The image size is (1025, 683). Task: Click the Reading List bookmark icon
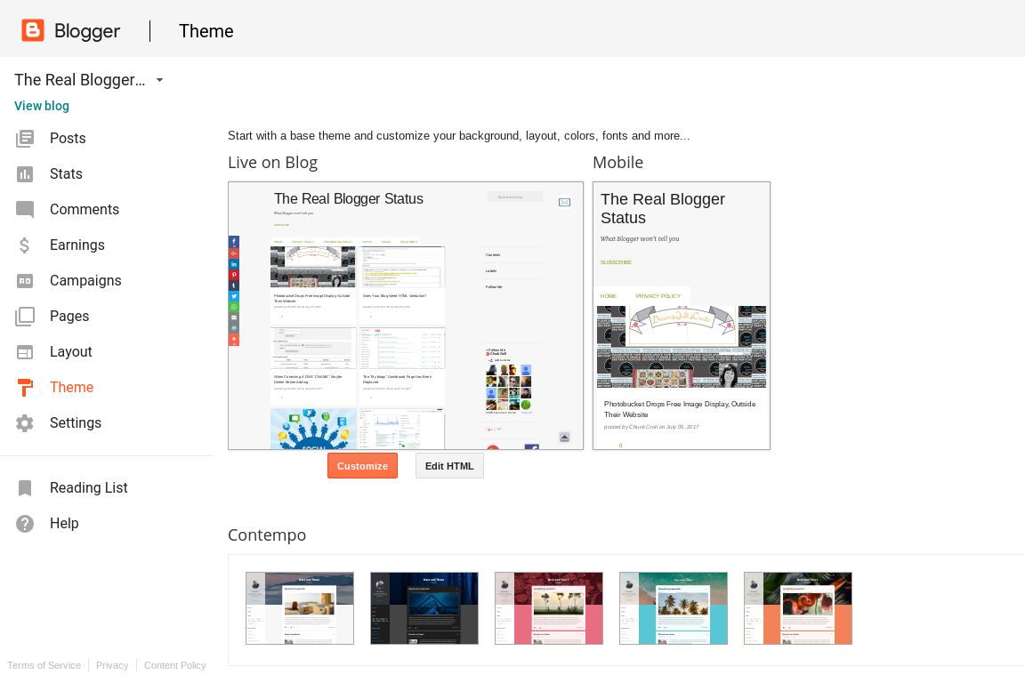point(25,487)
